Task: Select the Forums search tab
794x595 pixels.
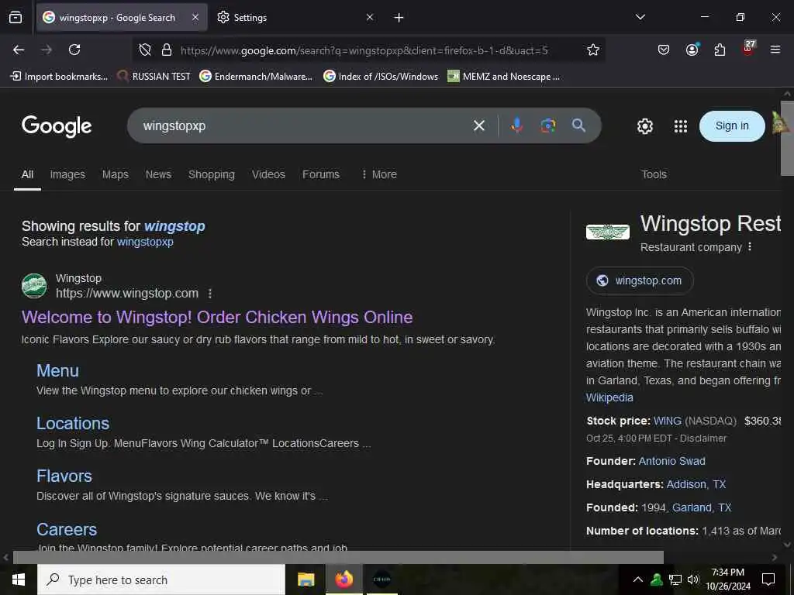Action: coord(321,174)
